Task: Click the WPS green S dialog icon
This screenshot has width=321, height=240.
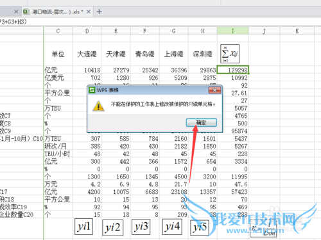Action: pyautogui.click(x=92, y=90)
